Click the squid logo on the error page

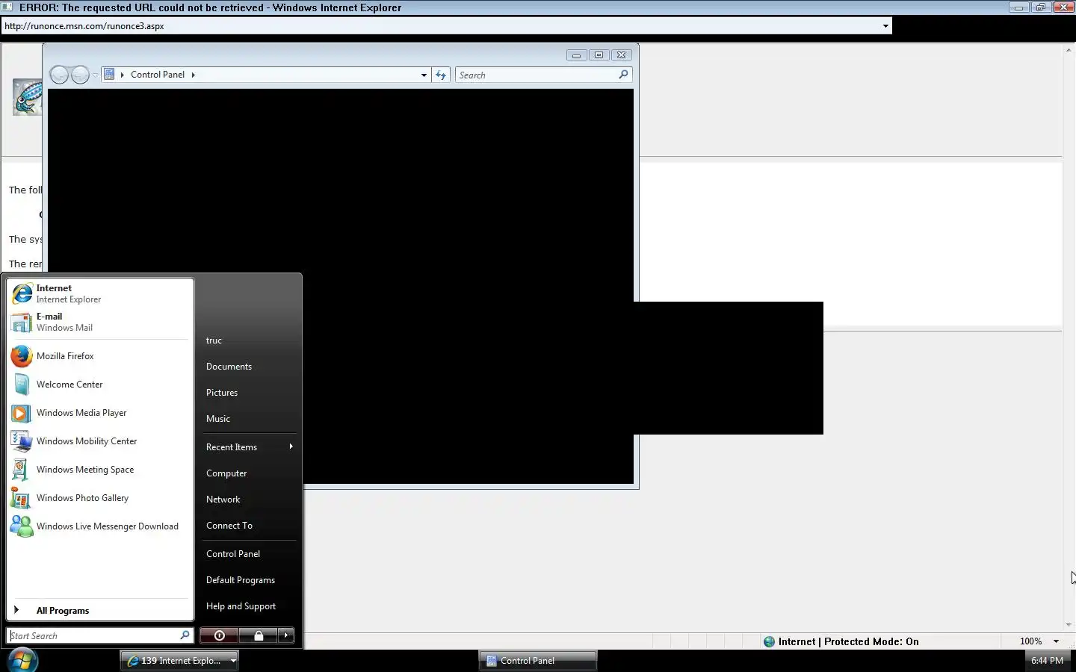click(x=27, y=97)
